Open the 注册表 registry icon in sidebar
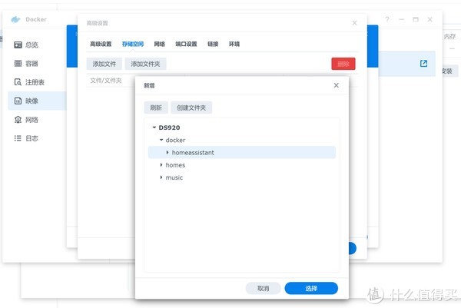This screenshot has width=461, height=308. click(x=18, y=82)
